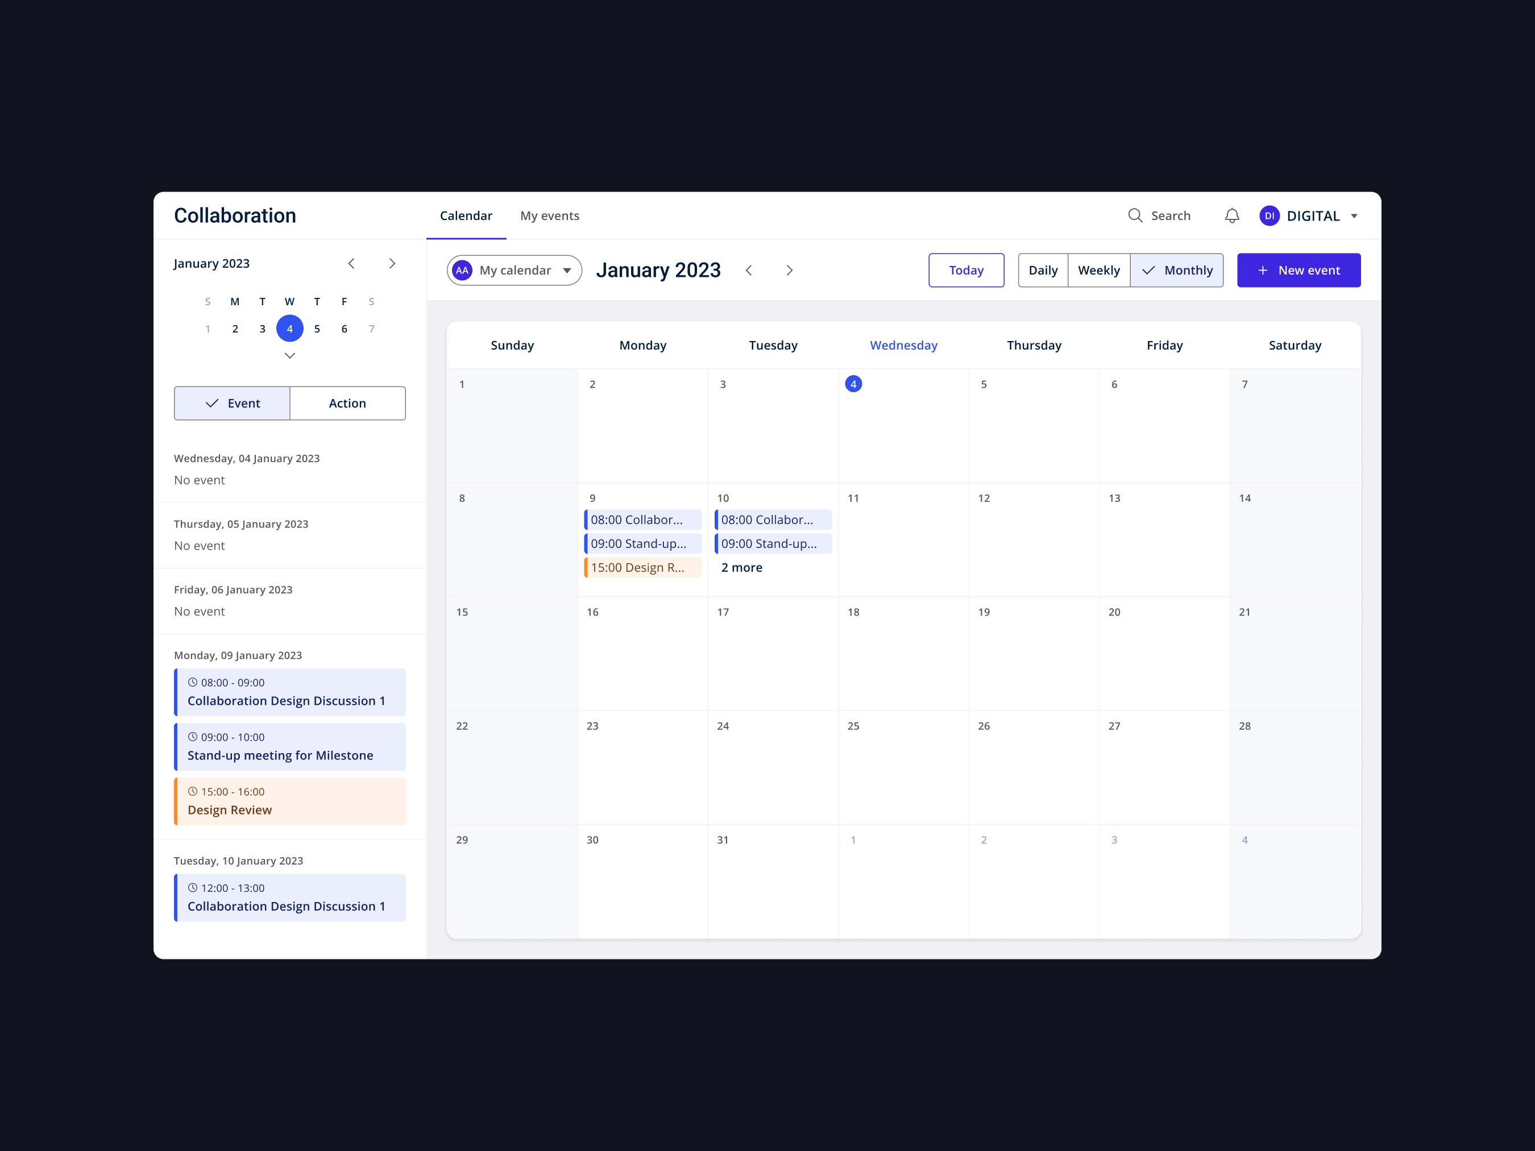Screen dimensions: 1535x1151
Task: Open the My calendar dropdown
Action: (514, 271)
